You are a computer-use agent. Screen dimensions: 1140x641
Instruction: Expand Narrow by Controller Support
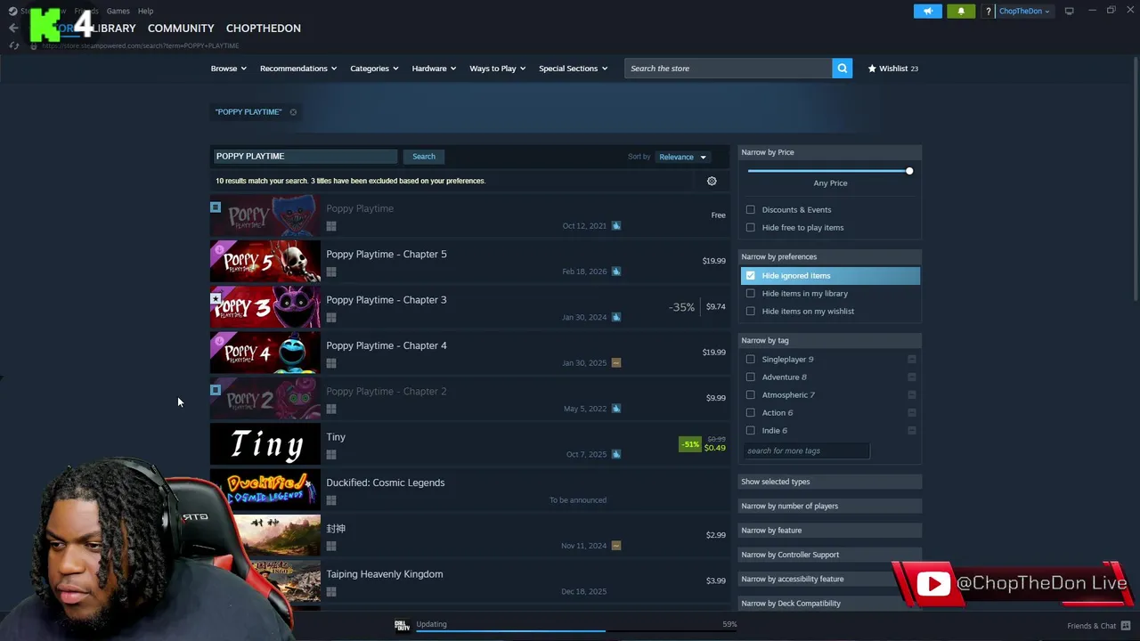tap(830, 555)
